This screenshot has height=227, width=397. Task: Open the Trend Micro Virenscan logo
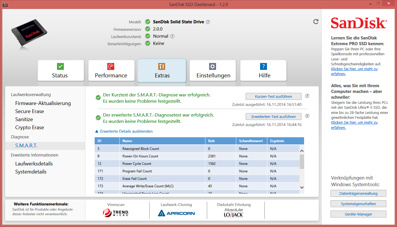(116, 213)
